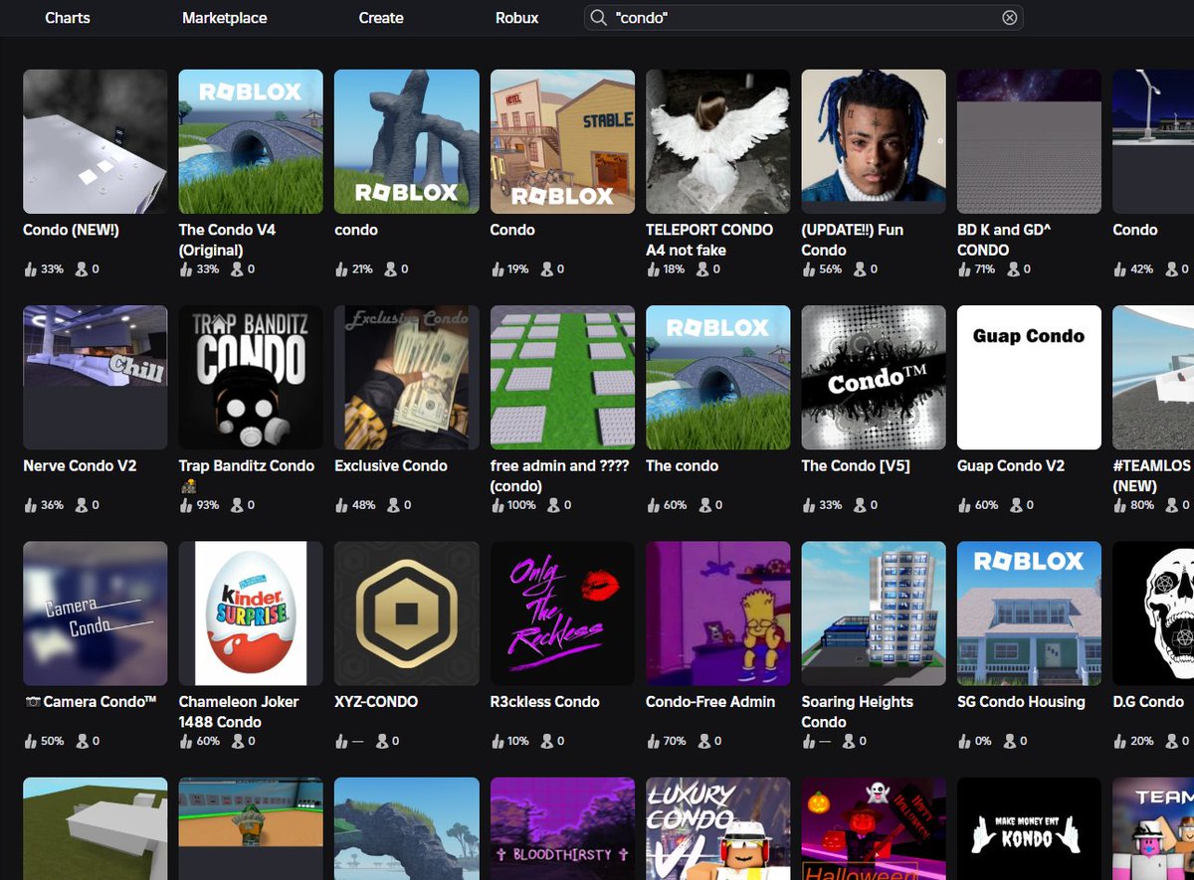This screenshot has height=880, width=1194.
Task: Click the "71%" rating under BD K and GD^ CONDO
Action: 985,269
